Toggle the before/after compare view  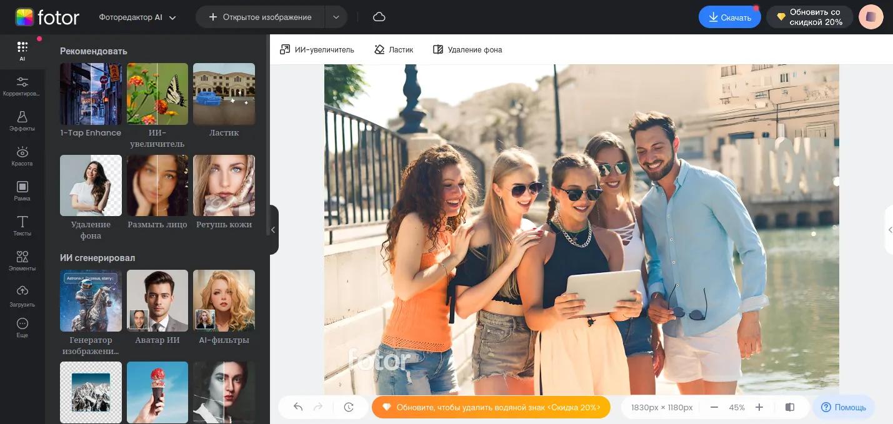(790, 407)
